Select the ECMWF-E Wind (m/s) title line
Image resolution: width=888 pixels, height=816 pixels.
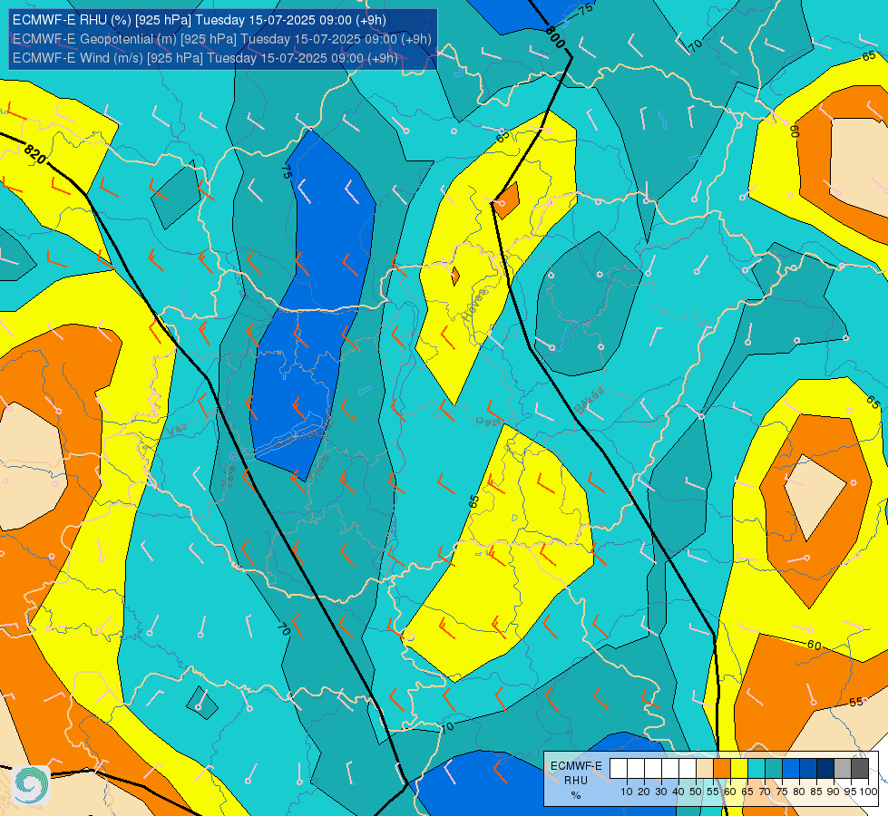tap(205, 58)
